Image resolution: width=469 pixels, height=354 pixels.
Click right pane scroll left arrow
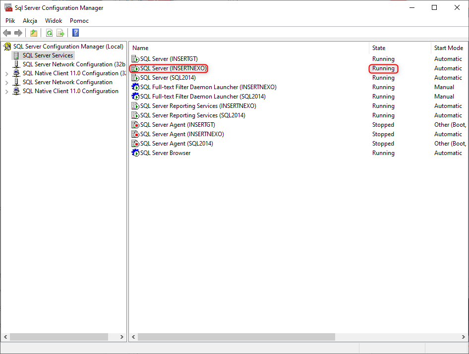pos(133,337)
